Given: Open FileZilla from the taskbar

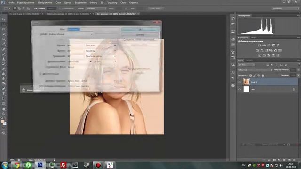Looking at the screenshot, I should click(63, 165).
